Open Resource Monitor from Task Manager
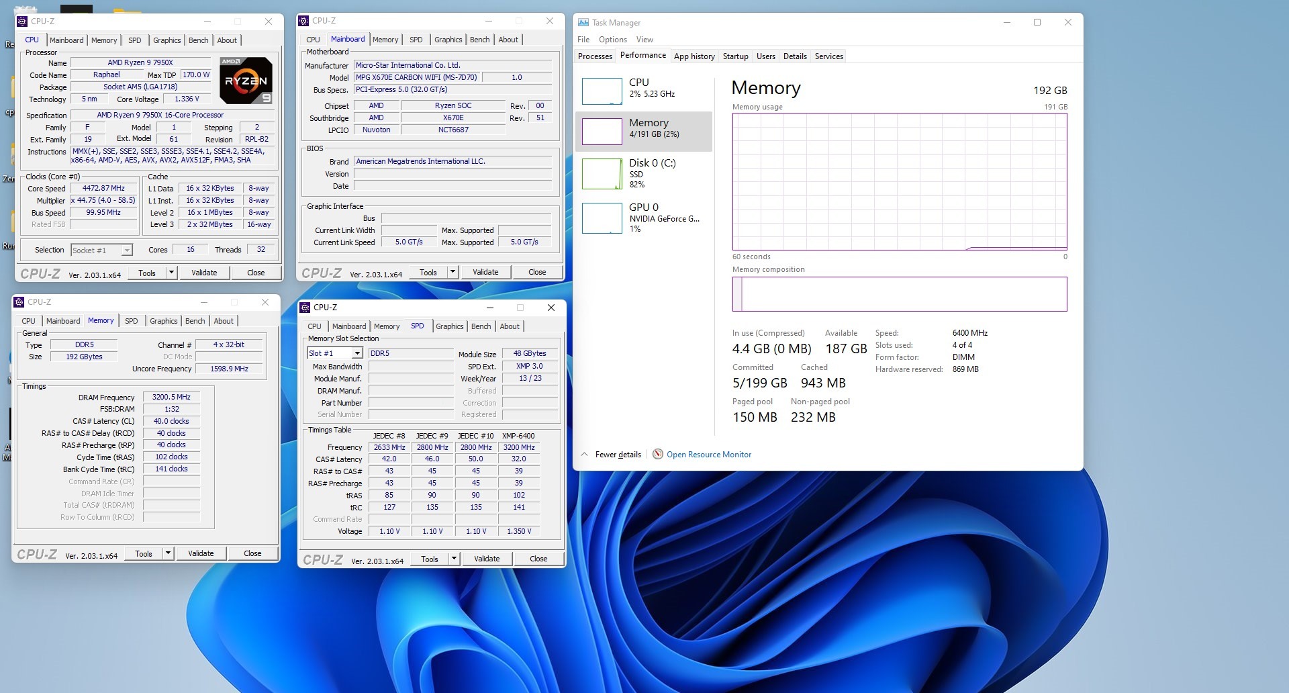1289x693 pixels. click(x=708, y=454)
